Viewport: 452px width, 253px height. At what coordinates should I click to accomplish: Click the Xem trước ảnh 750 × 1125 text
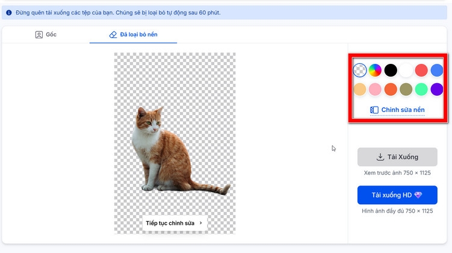[397, 173]
